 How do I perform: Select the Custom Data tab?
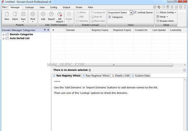click(x=141, y=76)
